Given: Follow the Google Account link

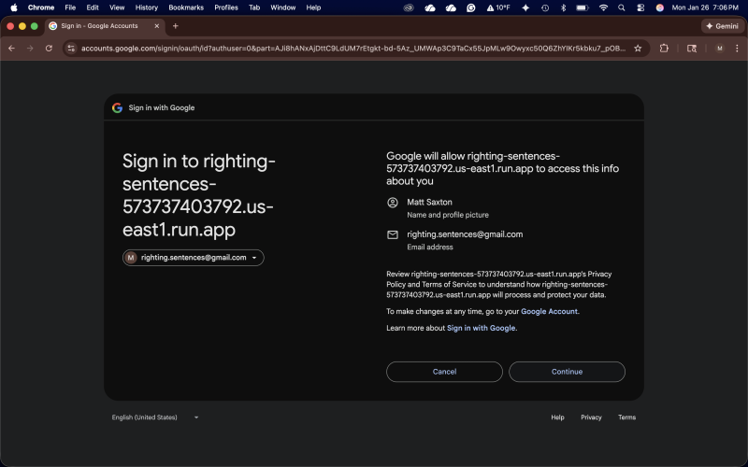Looking at the screenshot, I should (x=549, y=311).
